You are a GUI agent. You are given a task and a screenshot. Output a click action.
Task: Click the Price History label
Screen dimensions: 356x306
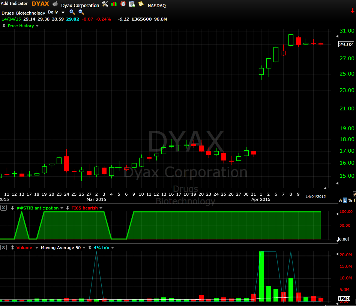(21, 26)
